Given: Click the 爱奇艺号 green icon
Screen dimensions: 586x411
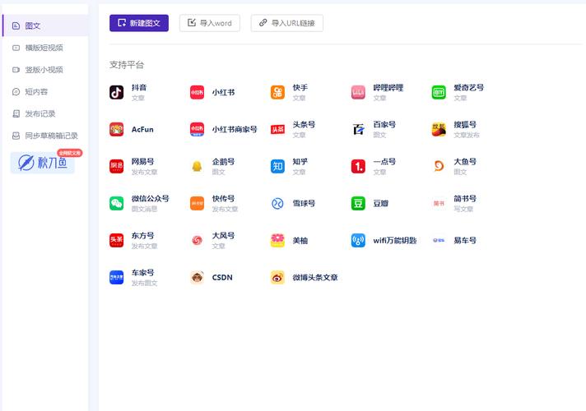Looking at the screenshot, I should click(x=439, y=92).
